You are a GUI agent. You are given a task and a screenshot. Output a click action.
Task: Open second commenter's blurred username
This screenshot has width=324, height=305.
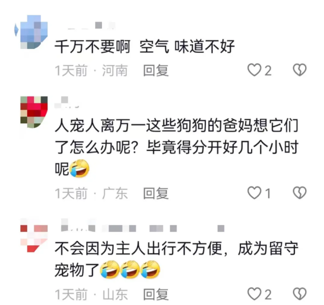coord(67,102)
